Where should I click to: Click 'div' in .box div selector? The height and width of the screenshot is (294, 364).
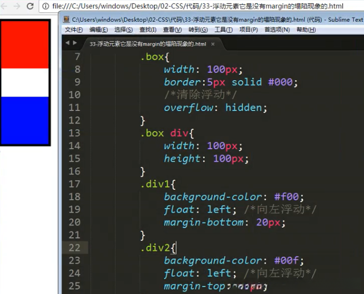179,133
